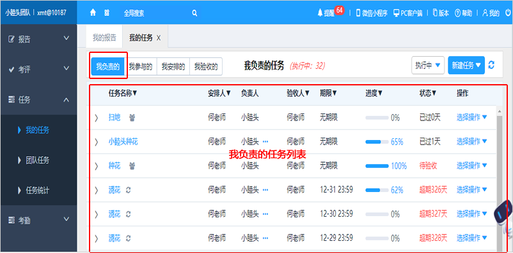This screenshot has height=253, width=513.
Task: Expand the 考勤 sidebar section
Action: [x=66, y=219]
